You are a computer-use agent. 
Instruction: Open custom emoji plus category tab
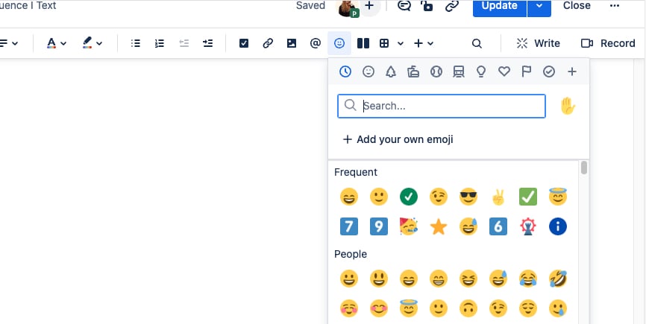coord(572,72)
